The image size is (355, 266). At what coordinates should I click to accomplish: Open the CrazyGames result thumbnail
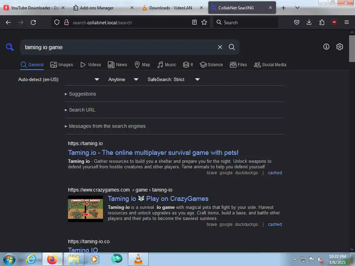(85, 209)
